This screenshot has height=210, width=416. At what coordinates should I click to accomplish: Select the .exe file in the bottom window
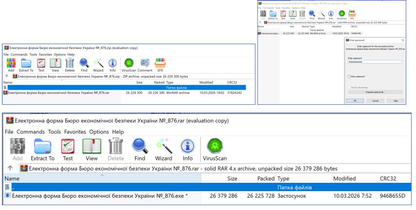pyautogui.click(x=97, y=196)
